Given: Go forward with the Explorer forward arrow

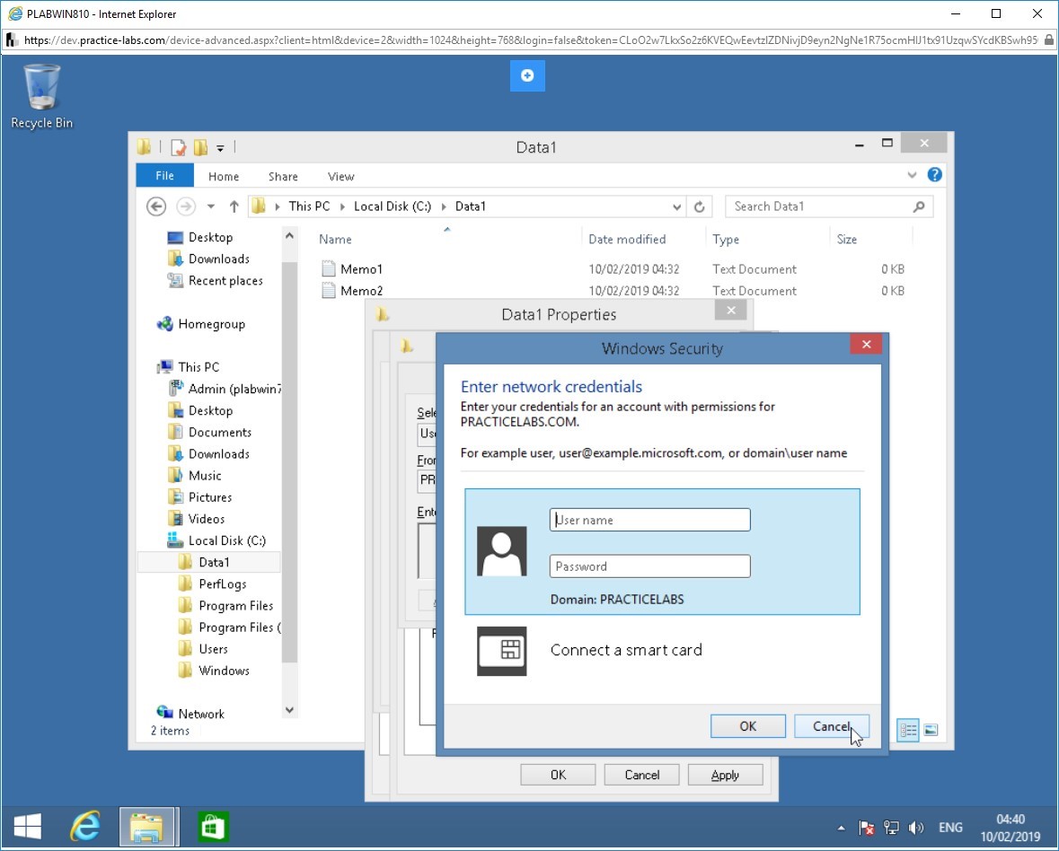Looking at the screenshot, I should coord(186,206).
